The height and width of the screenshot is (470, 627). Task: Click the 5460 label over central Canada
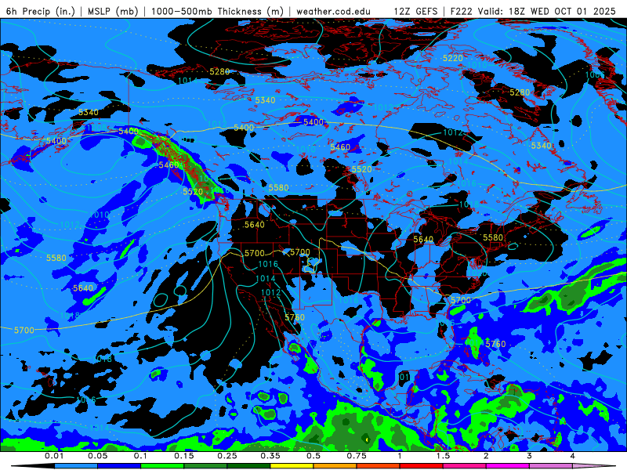click(340, 147)
